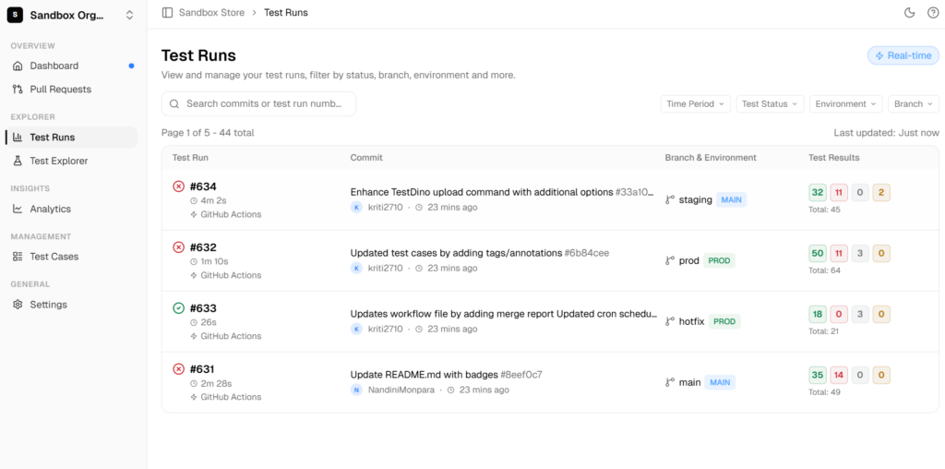Click kriti2710 avatar in run #634 row
Image resolution: width=945 pixels, height=469 pixels.
pyautogui.click(x=357, y=208)
